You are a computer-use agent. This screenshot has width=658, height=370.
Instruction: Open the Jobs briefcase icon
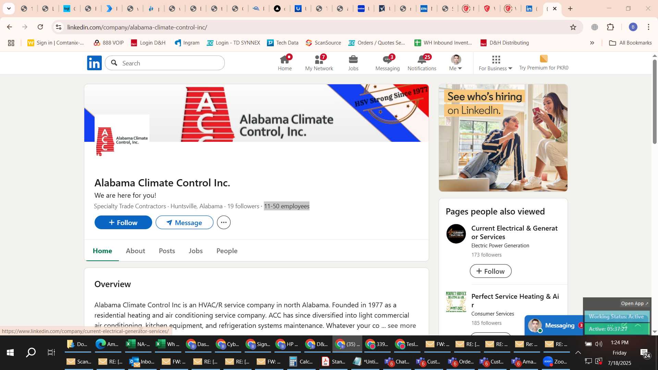353,63
